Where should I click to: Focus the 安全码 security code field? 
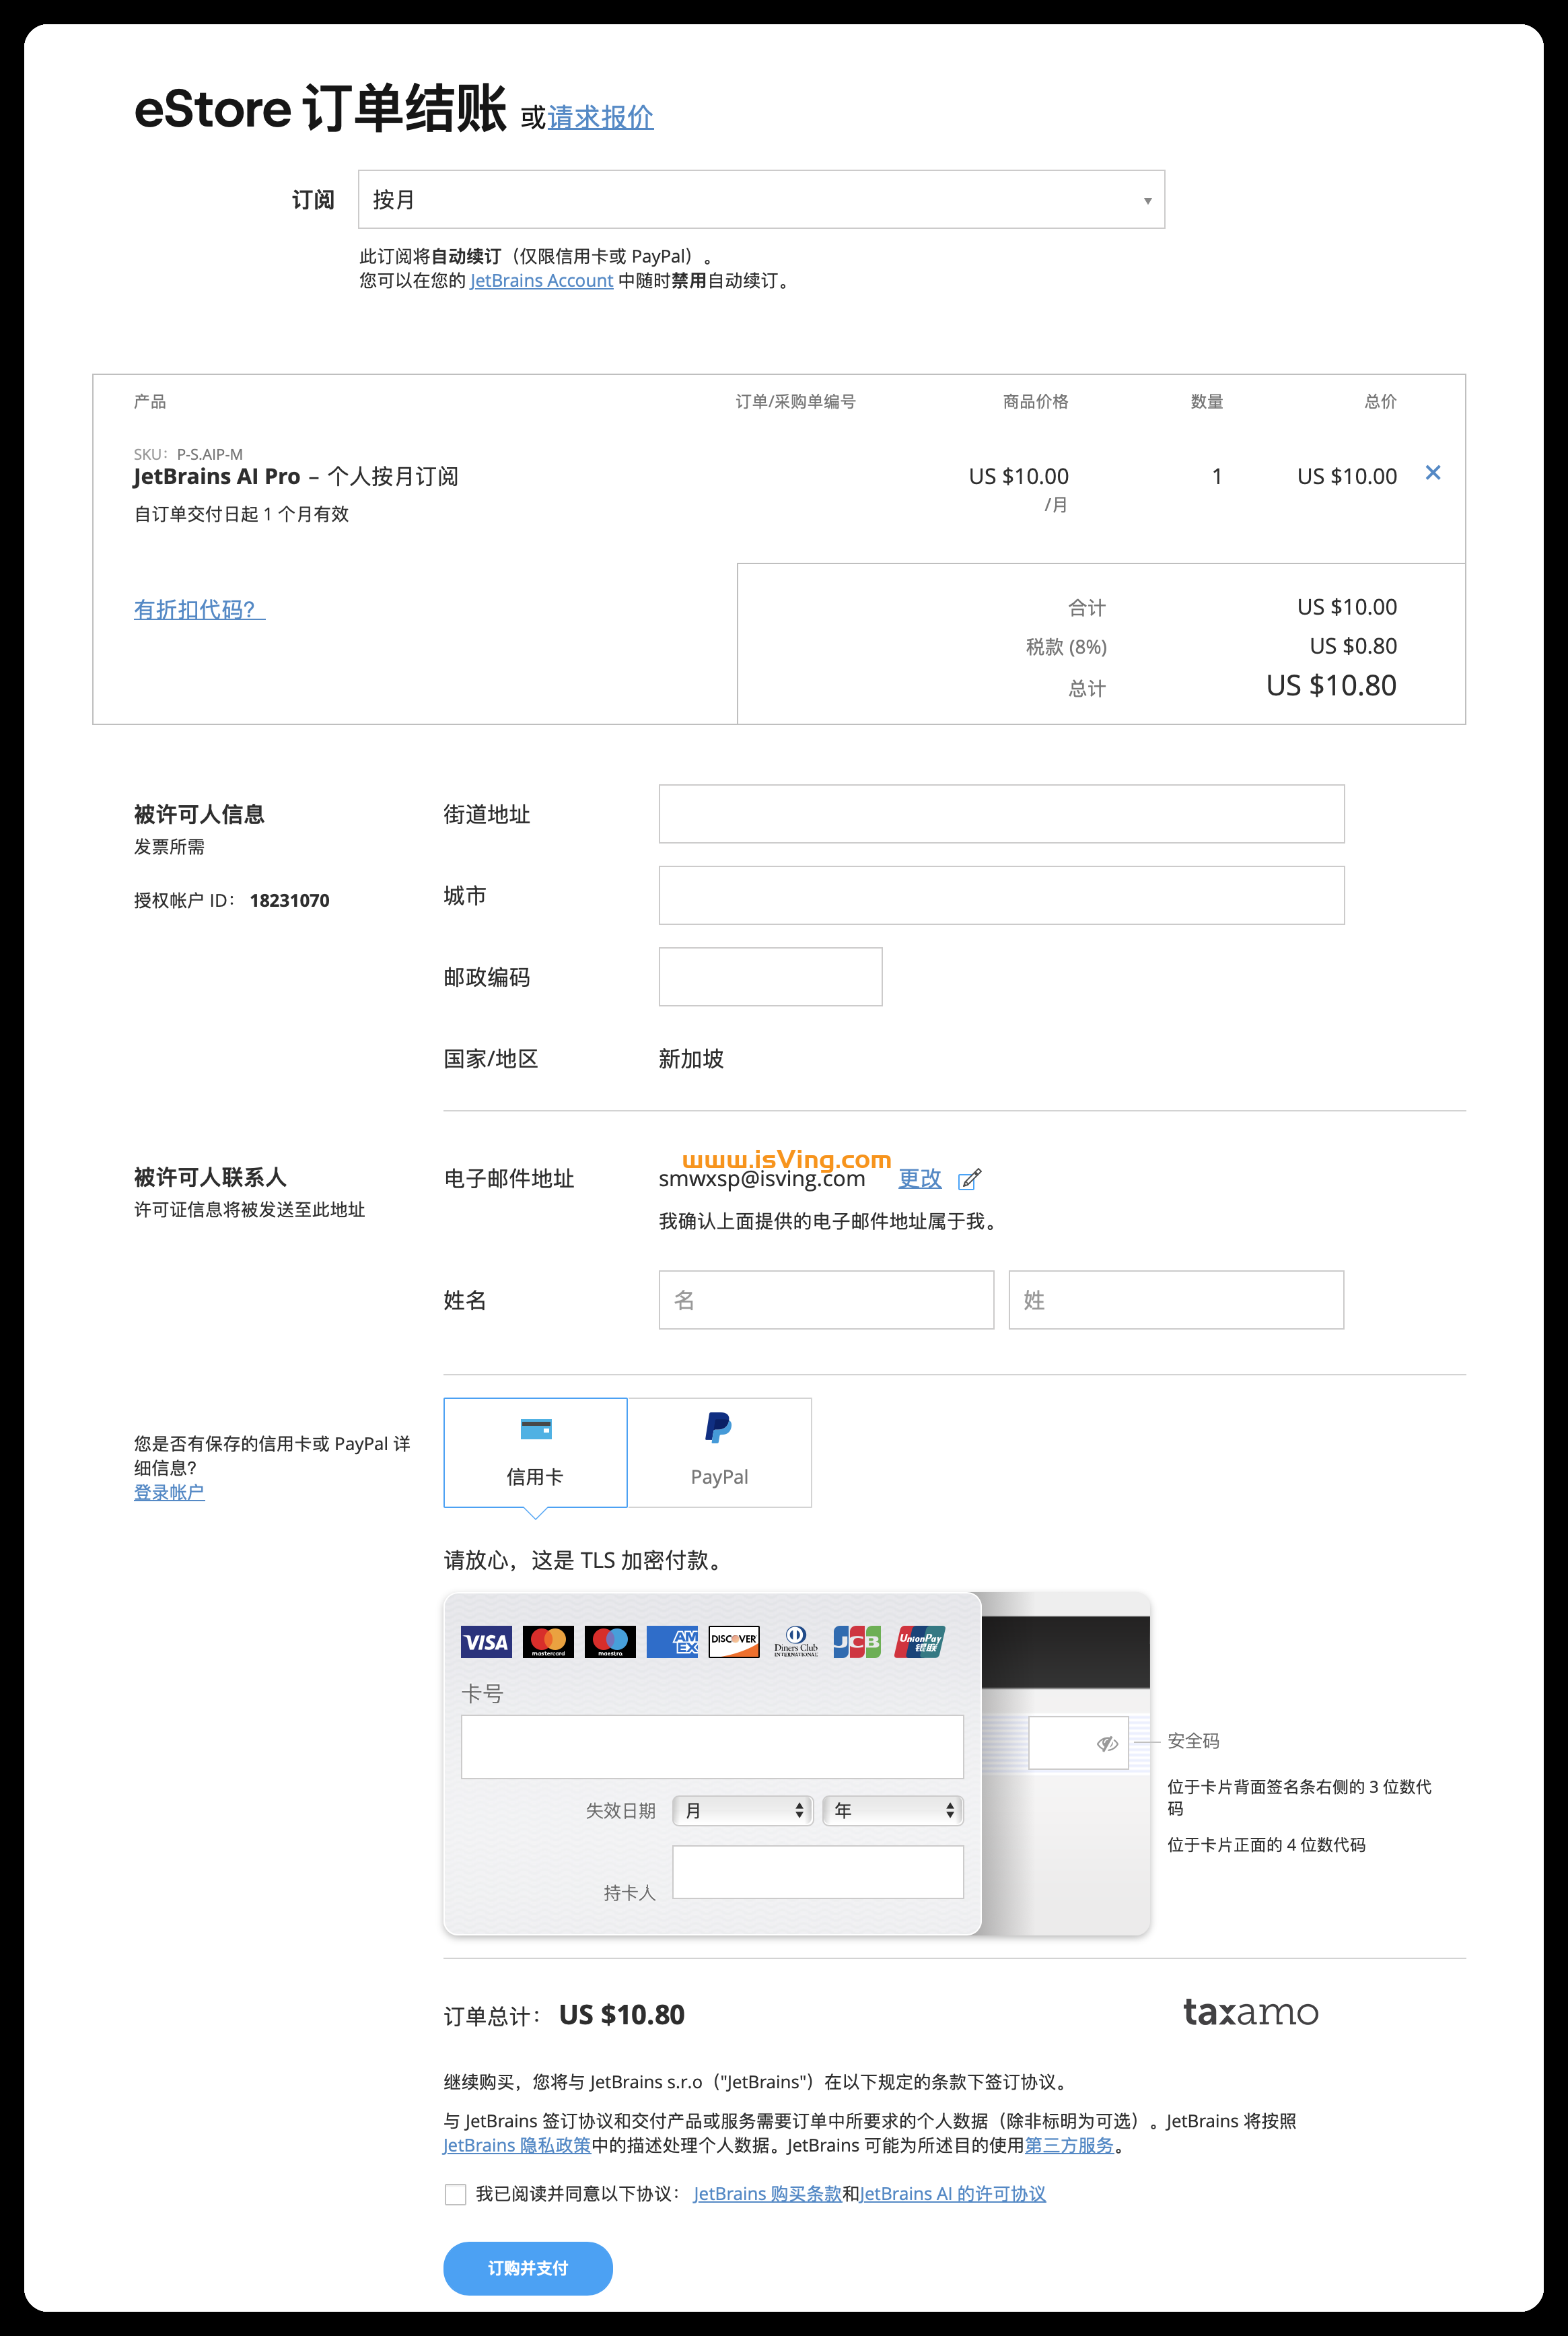[1078, 1743]
